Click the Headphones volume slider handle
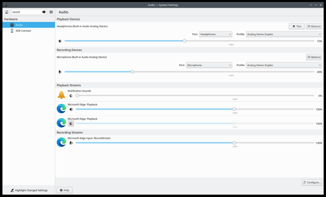The height and width of the screenshot is (197, 326). point(185,41)
